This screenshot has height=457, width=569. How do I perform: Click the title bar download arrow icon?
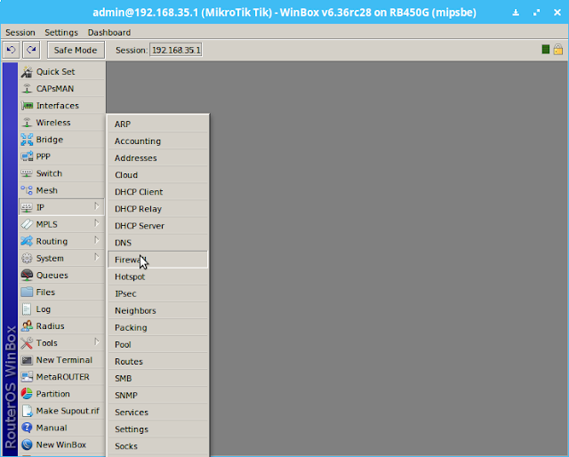click(516, 12)
